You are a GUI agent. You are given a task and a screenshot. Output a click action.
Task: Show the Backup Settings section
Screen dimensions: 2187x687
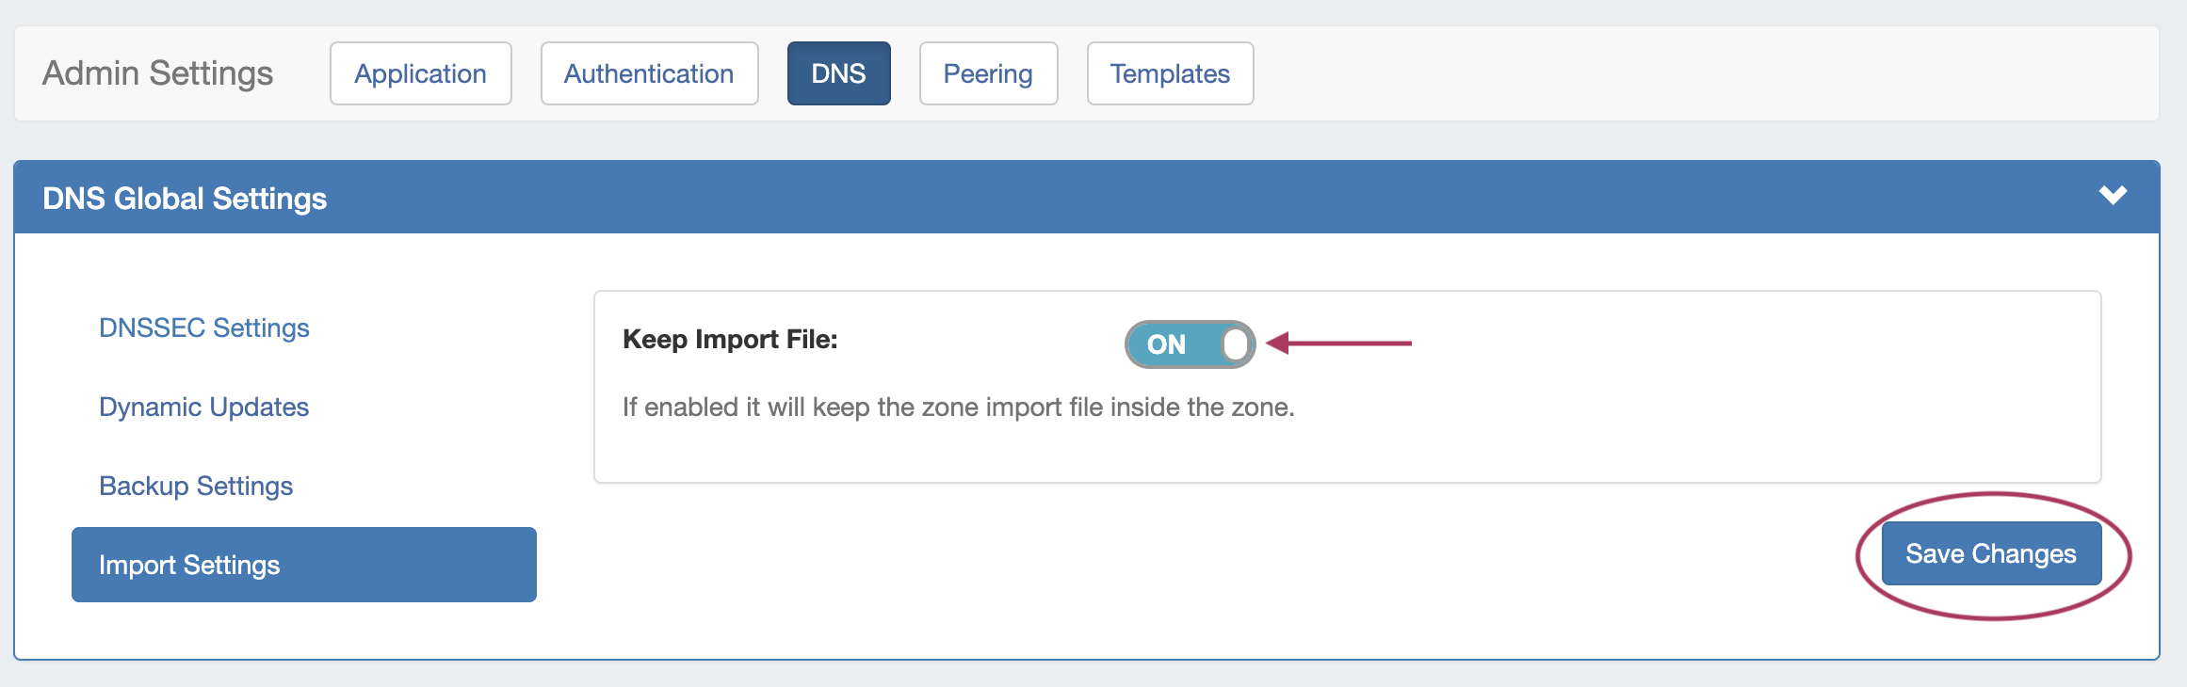click(196, 486)
